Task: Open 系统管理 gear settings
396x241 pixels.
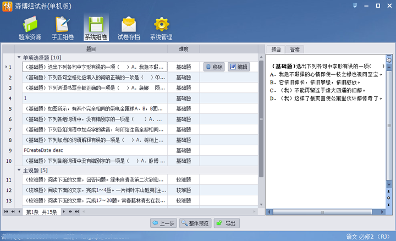Action: (161, 29)
